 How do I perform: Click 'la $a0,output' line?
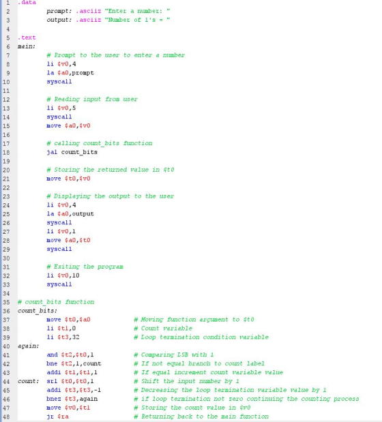click(x=70, y=214)
